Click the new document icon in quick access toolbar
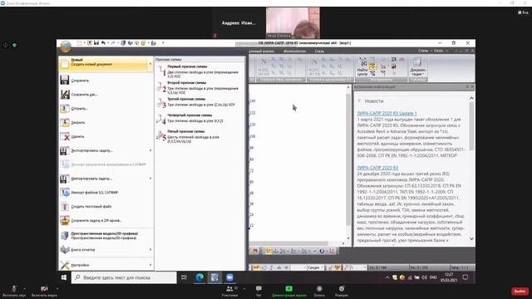Screen dimensions: 532x299 pos(79,43)
